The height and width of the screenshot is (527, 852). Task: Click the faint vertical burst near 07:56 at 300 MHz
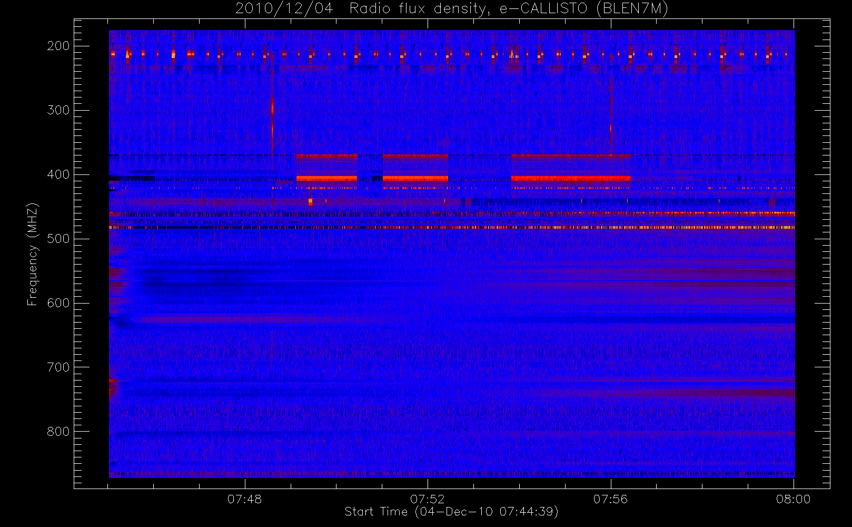(611, 113)
